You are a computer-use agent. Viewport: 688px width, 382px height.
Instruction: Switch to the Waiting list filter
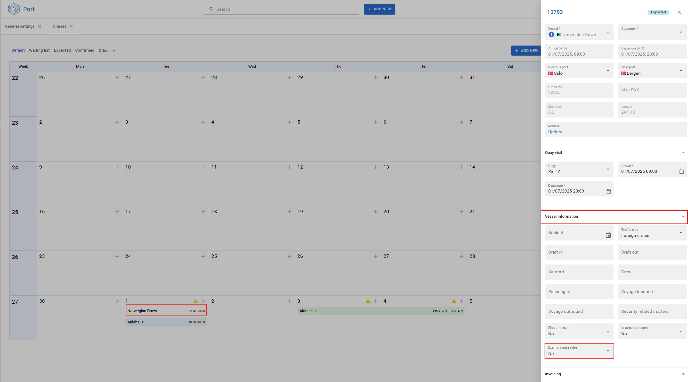39,50
